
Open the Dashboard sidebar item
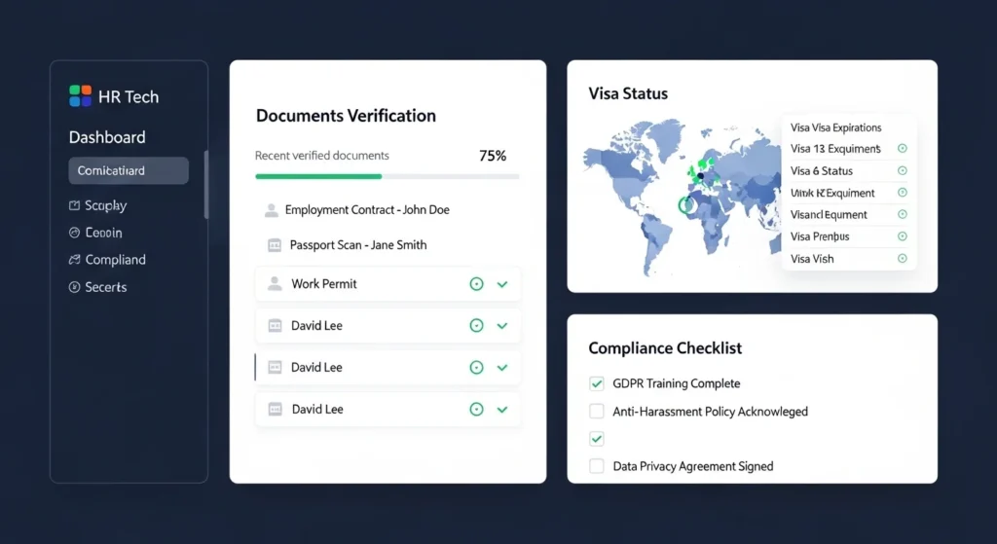(x=107, y=138)
